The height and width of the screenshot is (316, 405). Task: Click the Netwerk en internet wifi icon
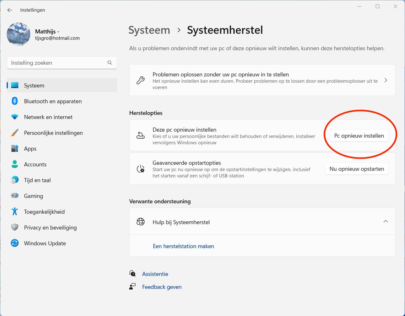[x=15, y=117]
